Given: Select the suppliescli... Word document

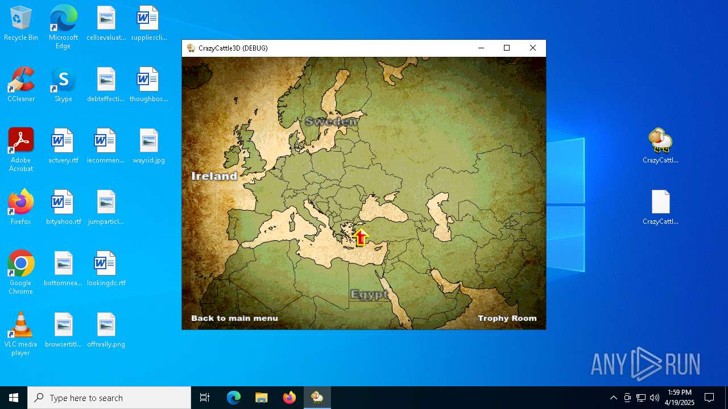Looking at the screenshot, I should coord(148,24).
